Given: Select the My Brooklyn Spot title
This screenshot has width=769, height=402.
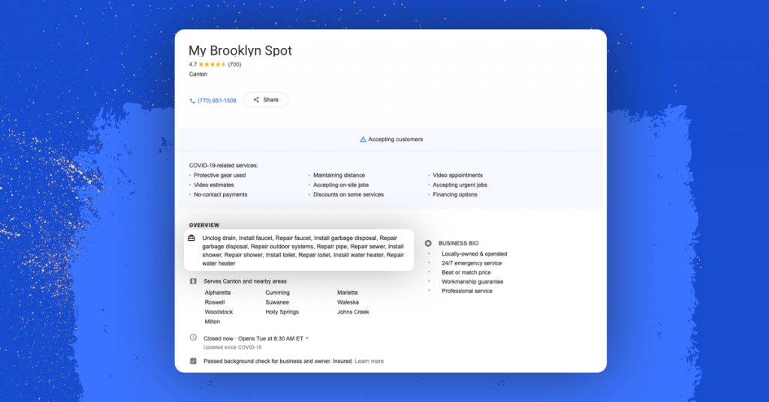Looking at the screenshot, I should click(x=240, y=51).
